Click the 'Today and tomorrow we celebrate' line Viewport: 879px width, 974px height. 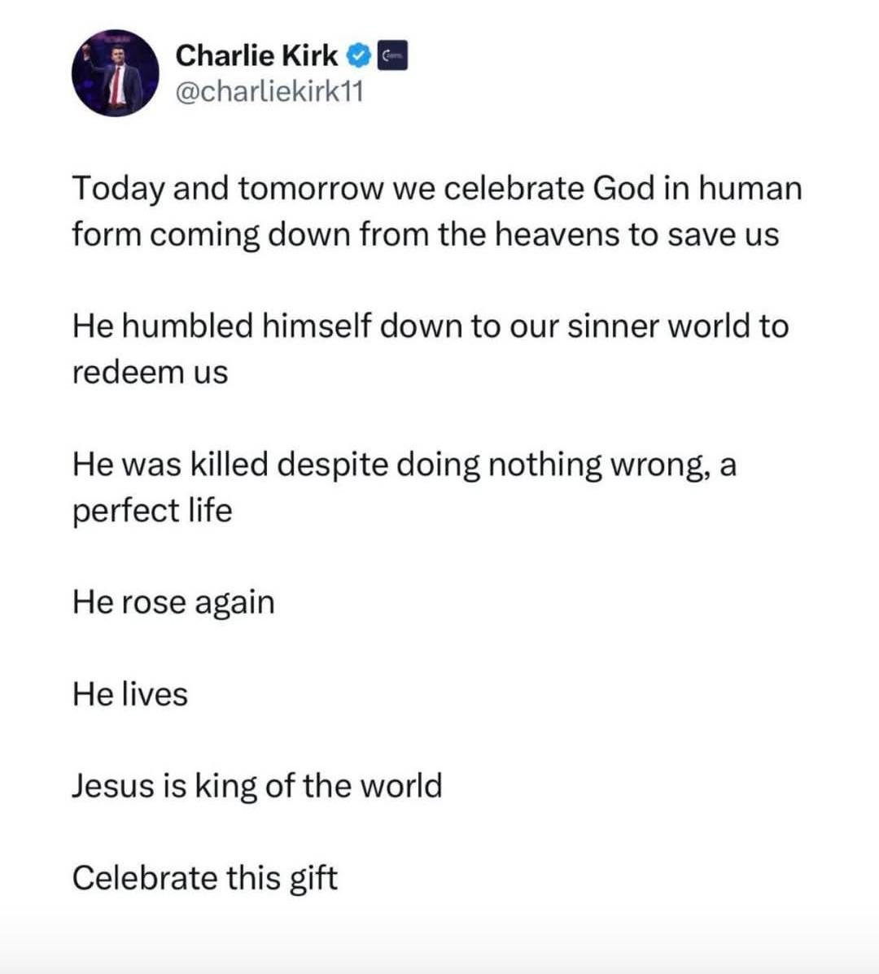(437, 188)
